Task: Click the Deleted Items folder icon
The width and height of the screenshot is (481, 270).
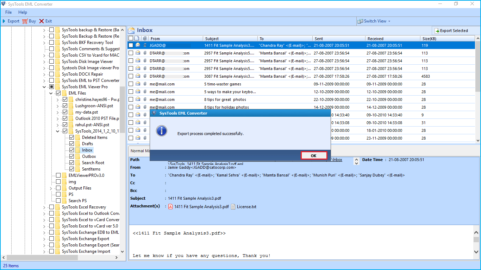Action: tap(78, 137)
